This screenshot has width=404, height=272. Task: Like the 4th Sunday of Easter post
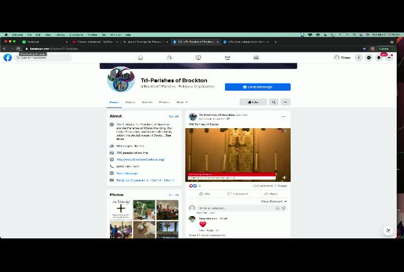click(x=205, y=194)
